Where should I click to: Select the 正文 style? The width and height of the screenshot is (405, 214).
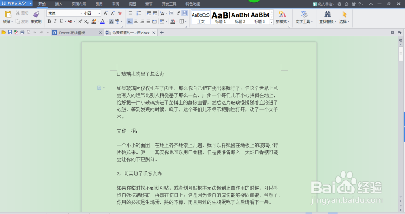[201, 17]
